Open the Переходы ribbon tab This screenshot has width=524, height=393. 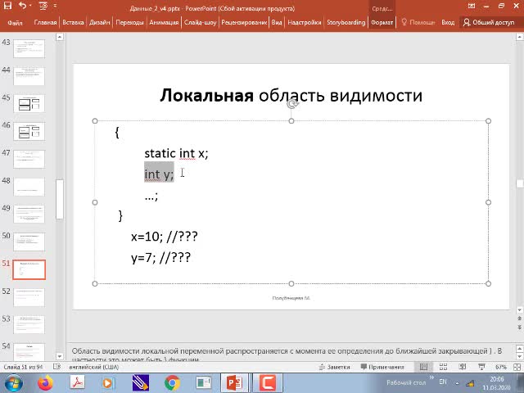point(129,22)
